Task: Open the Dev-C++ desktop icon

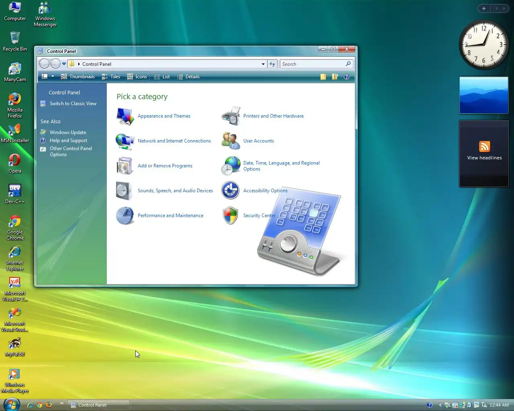Action: pos(15,190)
